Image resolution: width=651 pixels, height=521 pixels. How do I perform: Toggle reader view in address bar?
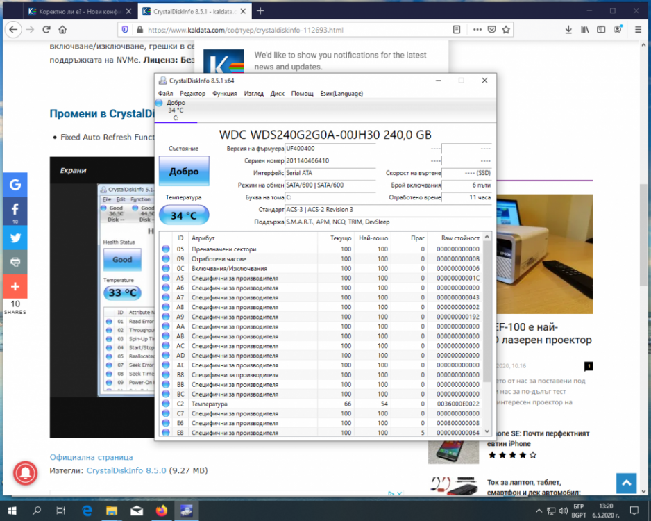pos(456,30)
